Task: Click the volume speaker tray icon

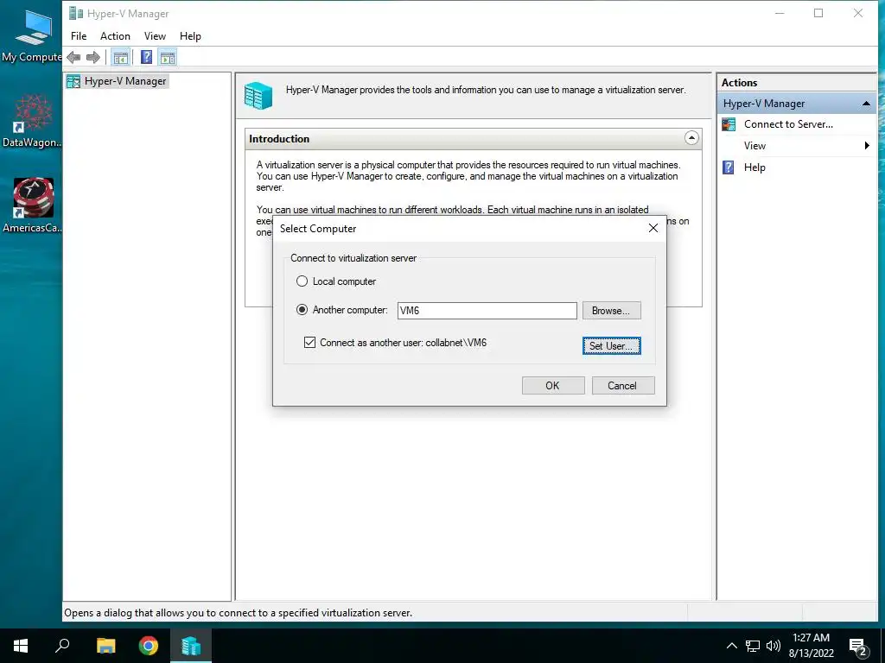Action: [x=774, y=646]
